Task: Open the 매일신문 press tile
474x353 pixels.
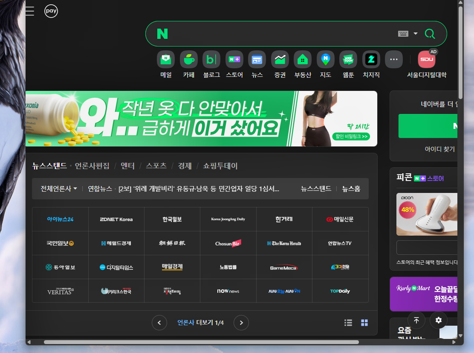Action: pyautogui.click(x=340, y=219)
